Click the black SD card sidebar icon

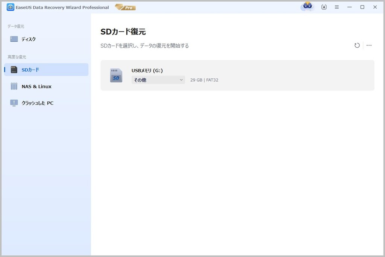[14, 70]
